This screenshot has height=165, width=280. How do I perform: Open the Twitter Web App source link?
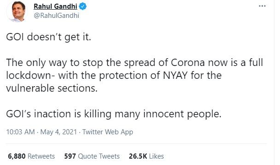coord(108,132)
